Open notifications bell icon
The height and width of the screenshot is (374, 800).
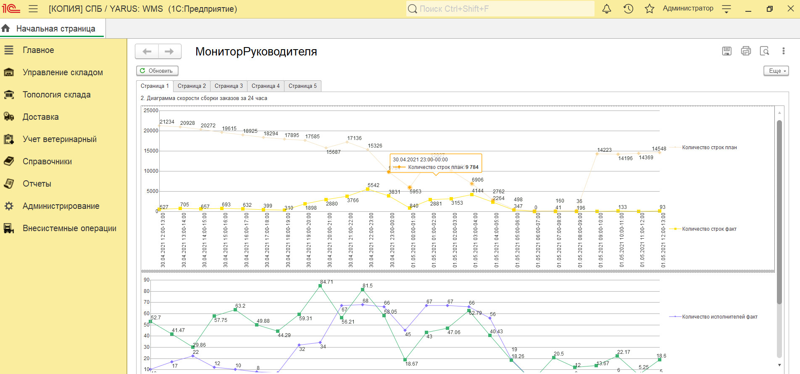(x=607, y=9)
